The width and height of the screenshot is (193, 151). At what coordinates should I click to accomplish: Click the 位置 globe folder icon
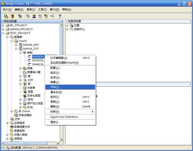coord(71,25)
